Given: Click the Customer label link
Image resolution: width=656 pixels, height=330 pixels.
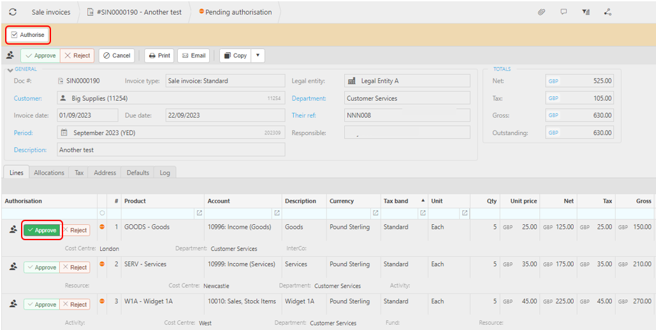Looking at the screenshot, I should point(28,98).
